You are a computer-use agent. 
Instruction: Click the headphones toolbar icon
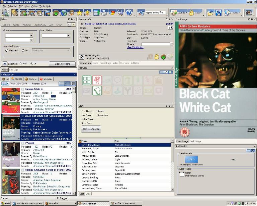click(x=120, y=13)
